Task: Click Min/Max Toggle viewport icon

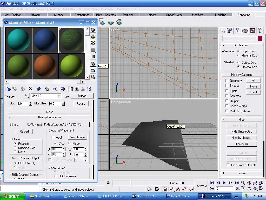Action: click(261, 189)
